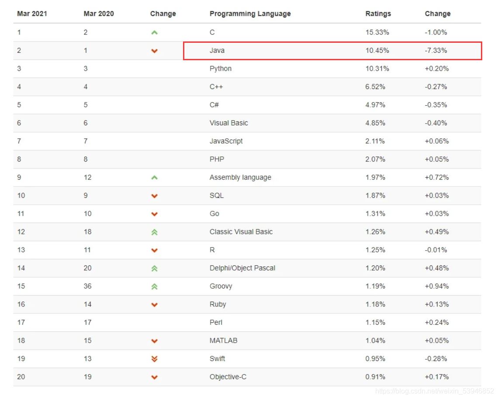Click the Groovy +0.94% change value
498x399 pixels.
[x=436, y=286]
